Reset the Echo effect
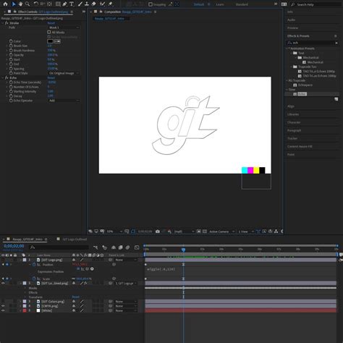The image size is (343, 343). click(x=51, y=77)
